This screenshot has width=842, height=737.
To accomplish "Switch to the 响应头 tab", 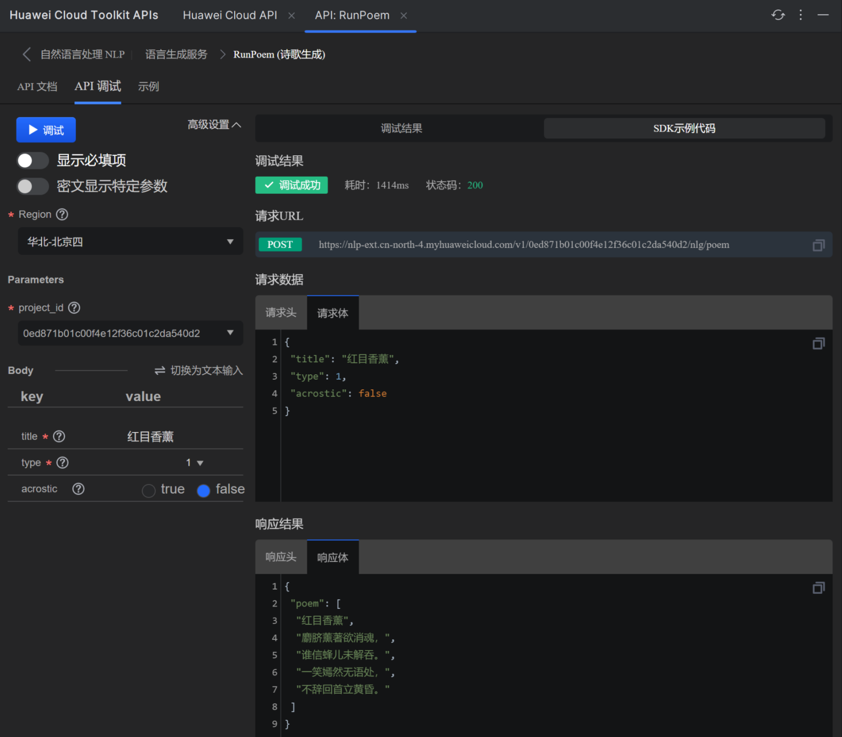I will pos(281,557).
